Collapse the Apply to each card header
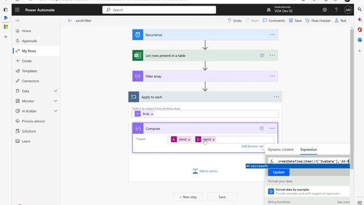 pyautogui.click(x=205, y=97)
